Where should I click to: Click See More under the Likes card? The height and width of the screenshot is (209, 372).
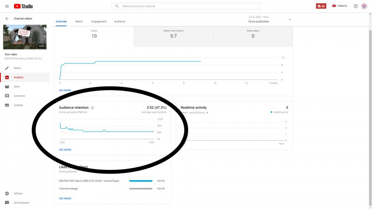click(x=65, y=198)
